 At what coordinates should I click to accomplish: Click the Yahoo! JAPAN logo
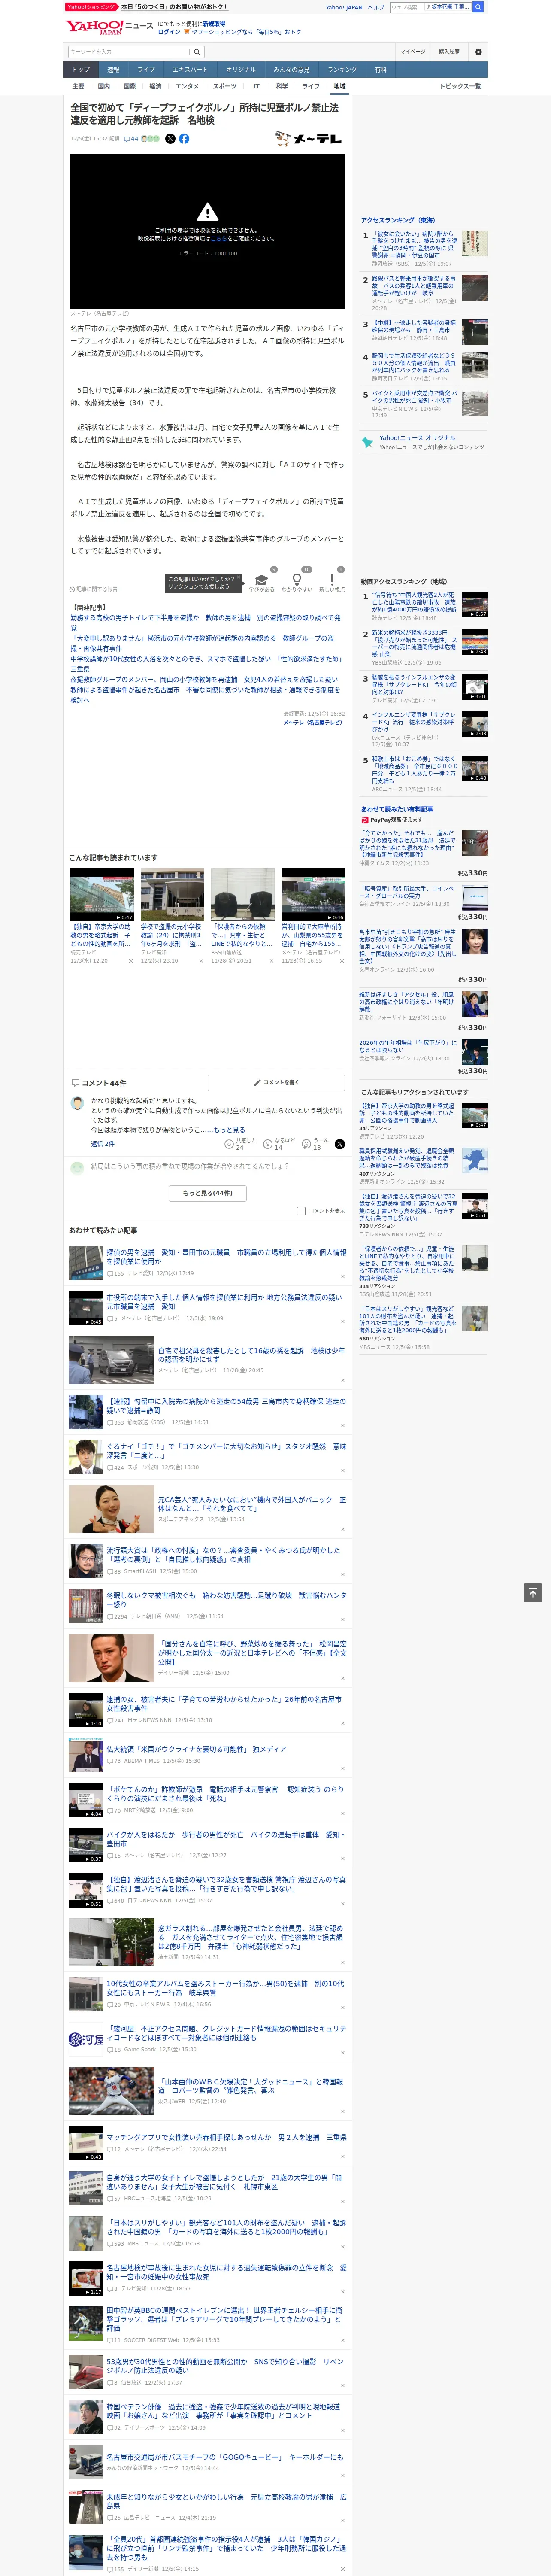pos(94,28)
